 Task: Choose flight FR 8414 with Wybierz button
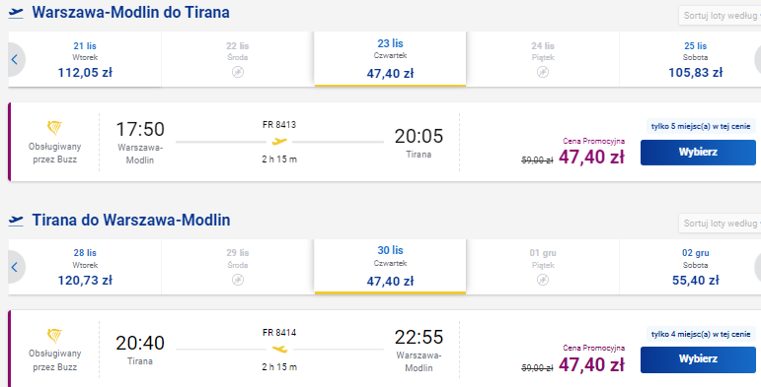tap(698, 359)
